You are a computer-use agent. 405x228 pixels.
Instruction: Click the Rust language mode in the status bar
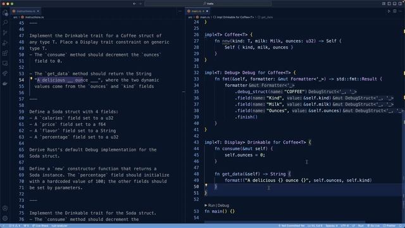[361, 225]
